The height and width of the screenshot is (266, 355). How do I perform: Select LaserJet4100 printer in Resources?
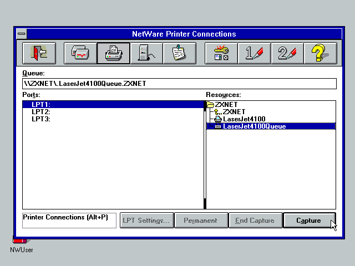244,119
